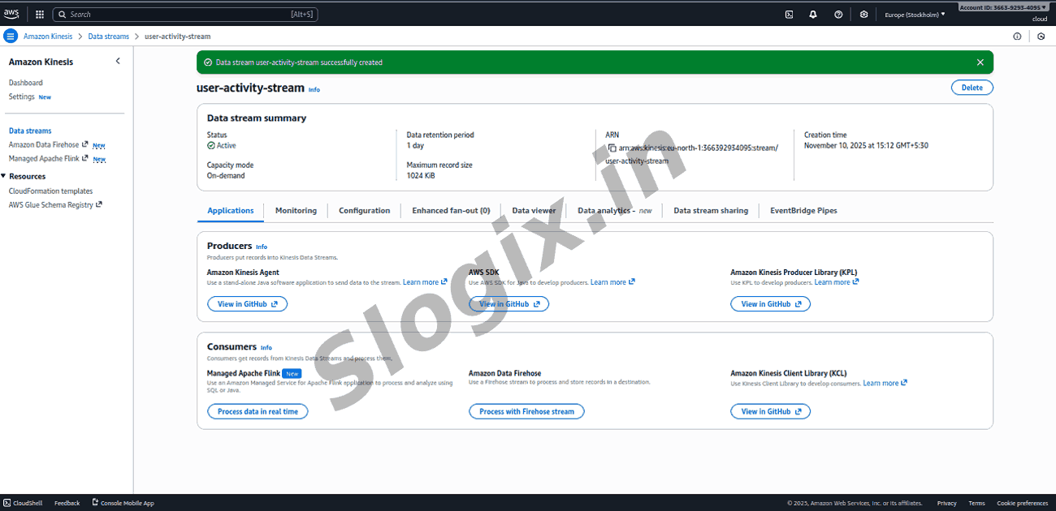1056x511 pixels.
Task: Switch to the Monitoring tab
Action: [296, 211]
